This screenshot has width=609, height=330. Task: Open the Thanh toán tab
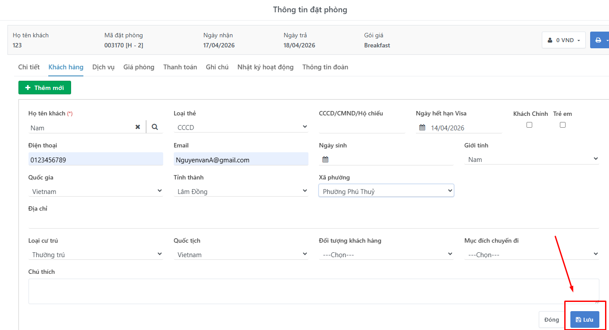(180, 67)
